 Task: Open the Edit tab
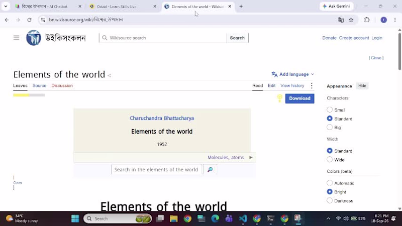point(272,85)
